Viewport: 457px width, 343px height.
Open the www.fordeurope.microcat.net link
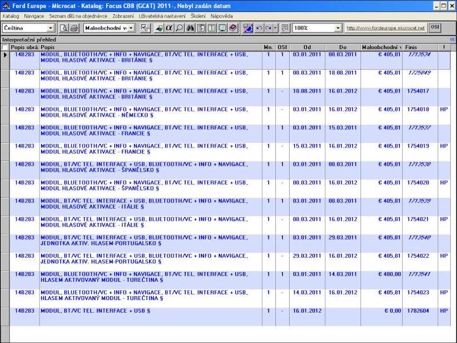[x=386, y=28]
